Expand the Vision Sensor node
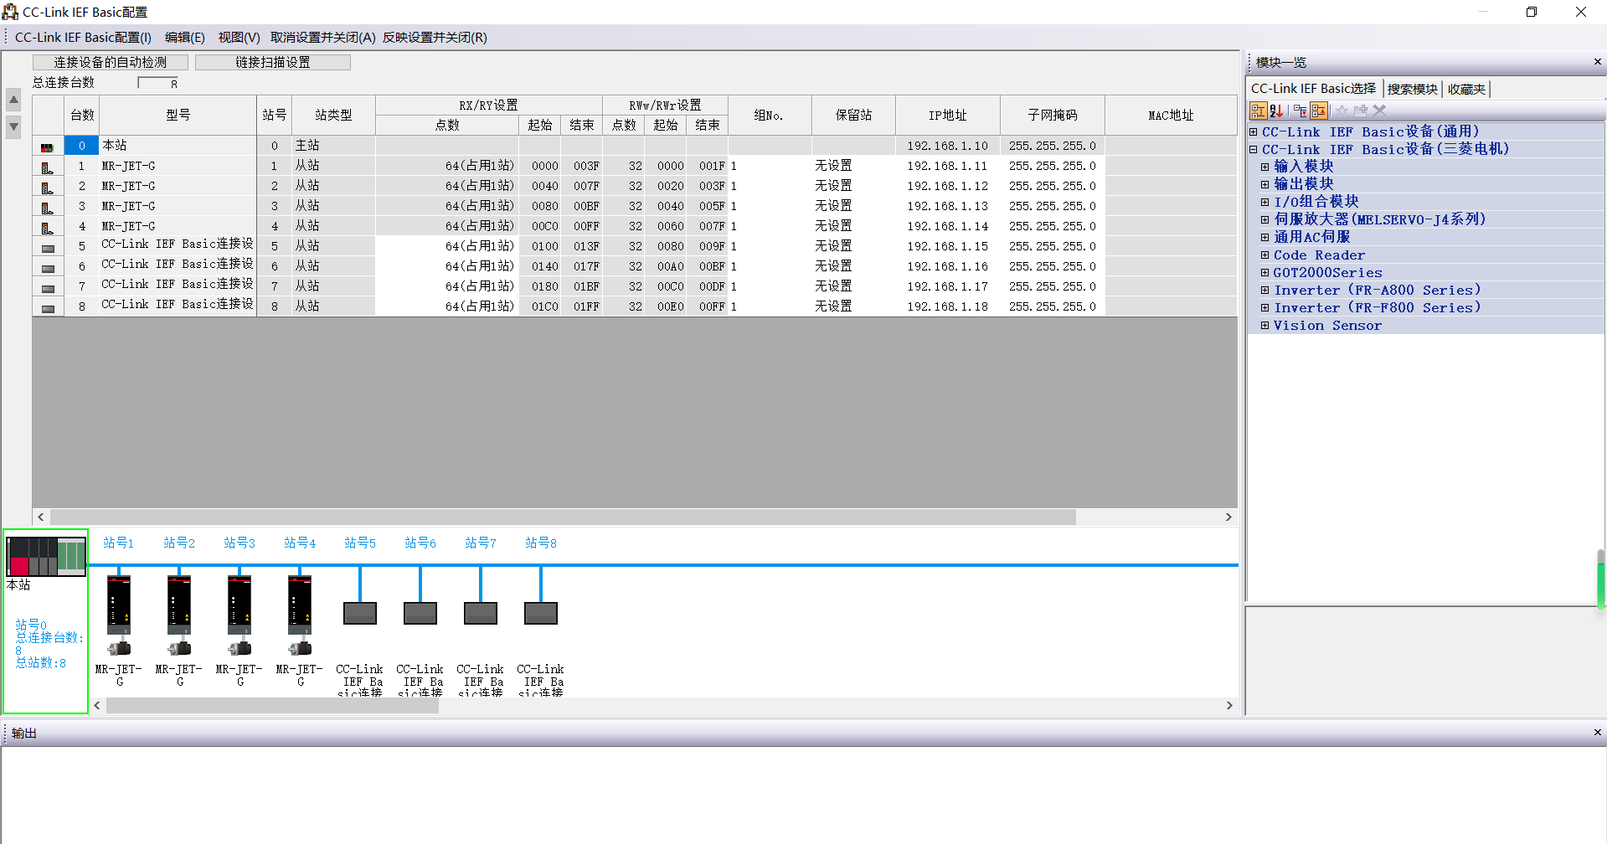Image resolution: width=1607 pixels, height=844 pixels. [x=1265, y=325]
